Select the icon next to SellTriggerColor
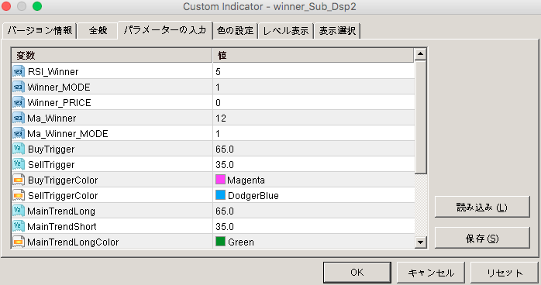This screenshot has height=285, width=541. coord(19,195)
